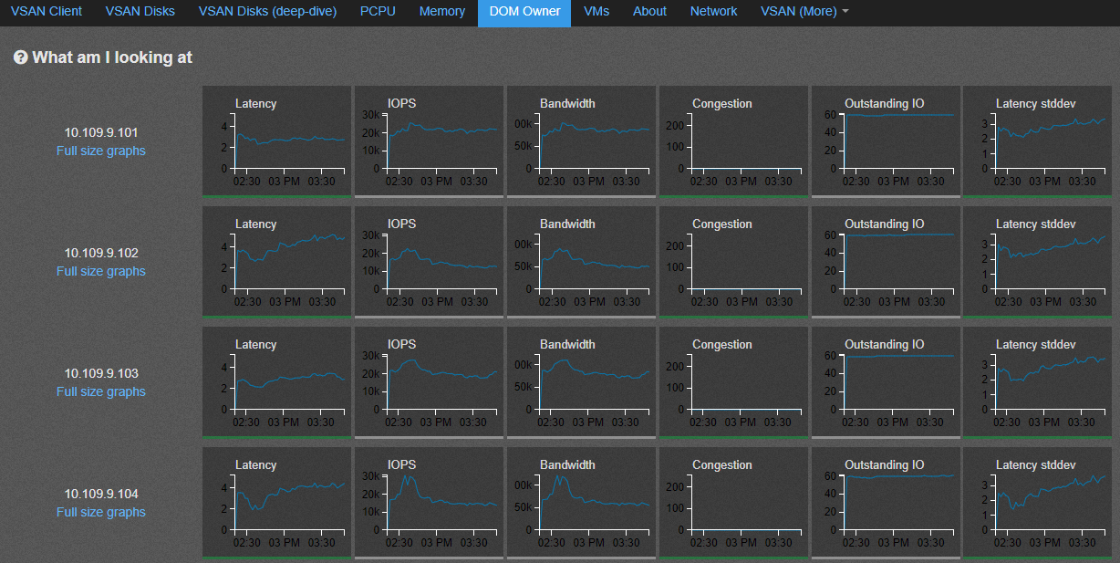Switch to the VMs tab
Viewport: 1120px width, 563px height.
[x=596, y=12]
